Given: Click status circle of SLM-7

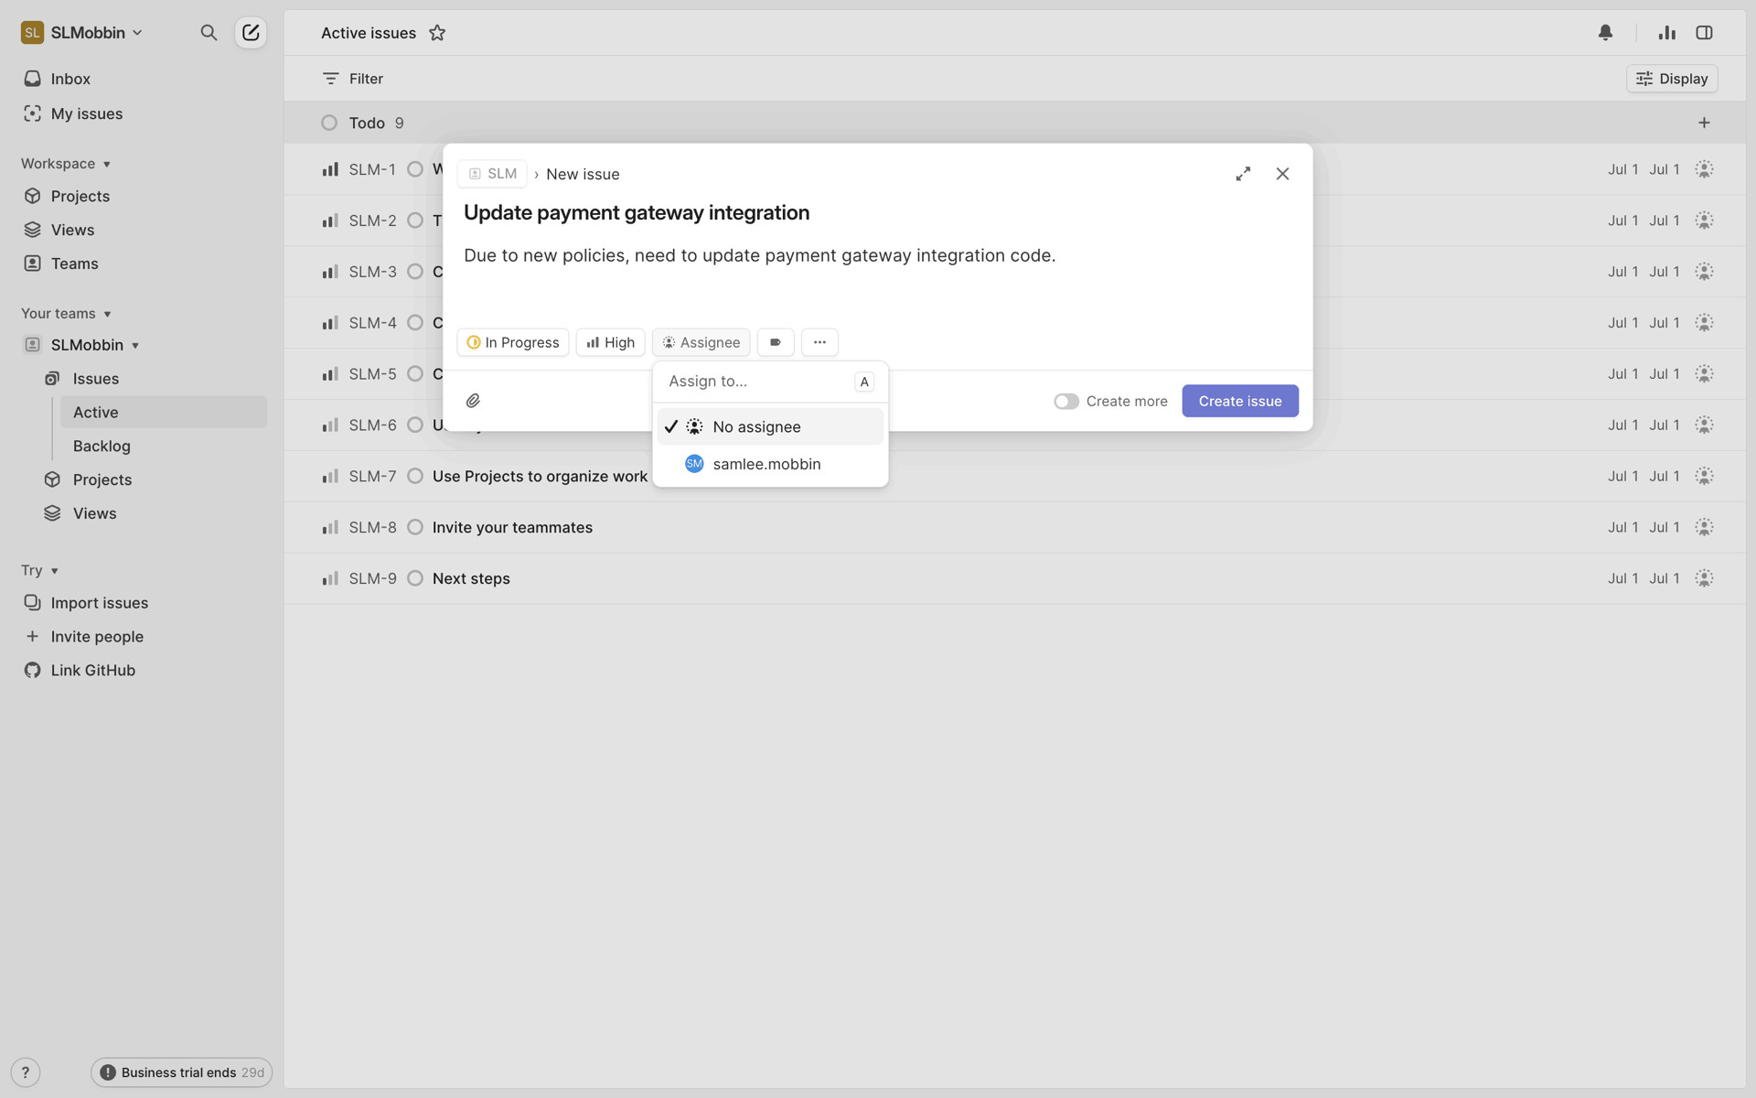Looking at the screenshot, I should click(415, 476).
